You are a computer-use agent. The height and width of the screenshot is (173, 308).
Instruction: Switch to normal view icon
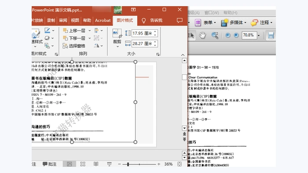click(70, 164)
